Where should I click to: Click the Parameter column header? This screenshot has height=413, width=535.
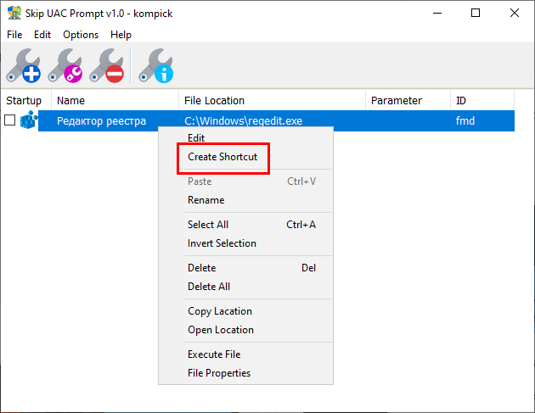[x=408, y=101]
